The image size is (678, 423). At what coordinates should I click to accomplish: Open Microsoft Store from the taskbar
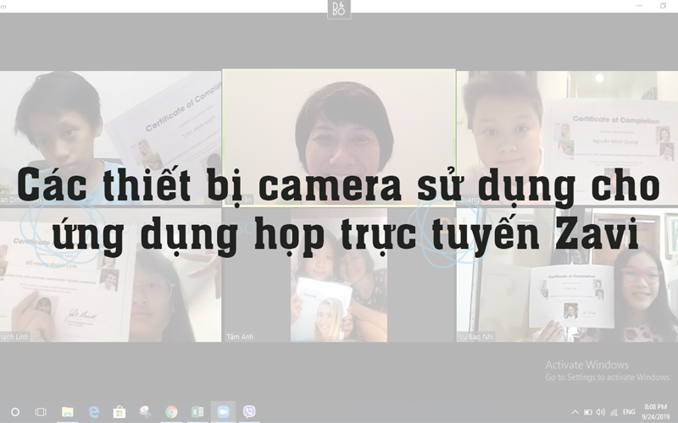(119, 412)
